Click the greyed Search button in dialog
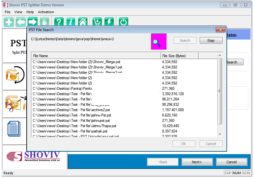Viewport: 254px width, 178px height. 185,40
